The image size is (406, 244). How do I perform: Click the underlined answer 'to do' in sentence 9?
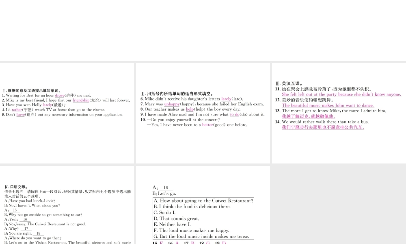click(x=235, y=114)
